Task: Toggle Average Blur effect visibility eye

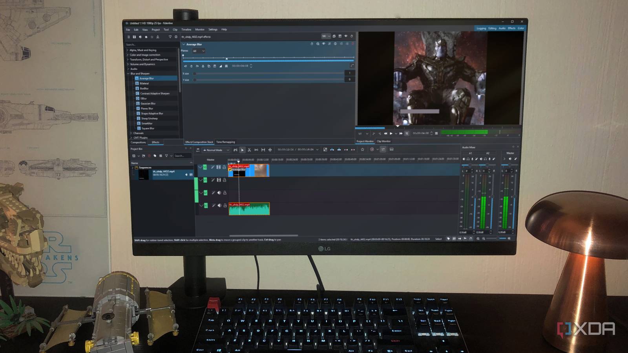Action: pyautogui.click(x=323, y=44)
